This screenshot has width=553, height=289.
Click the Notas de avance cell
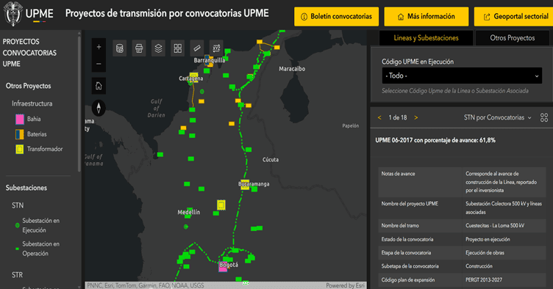pyautogui.click(x=420, y=182)
